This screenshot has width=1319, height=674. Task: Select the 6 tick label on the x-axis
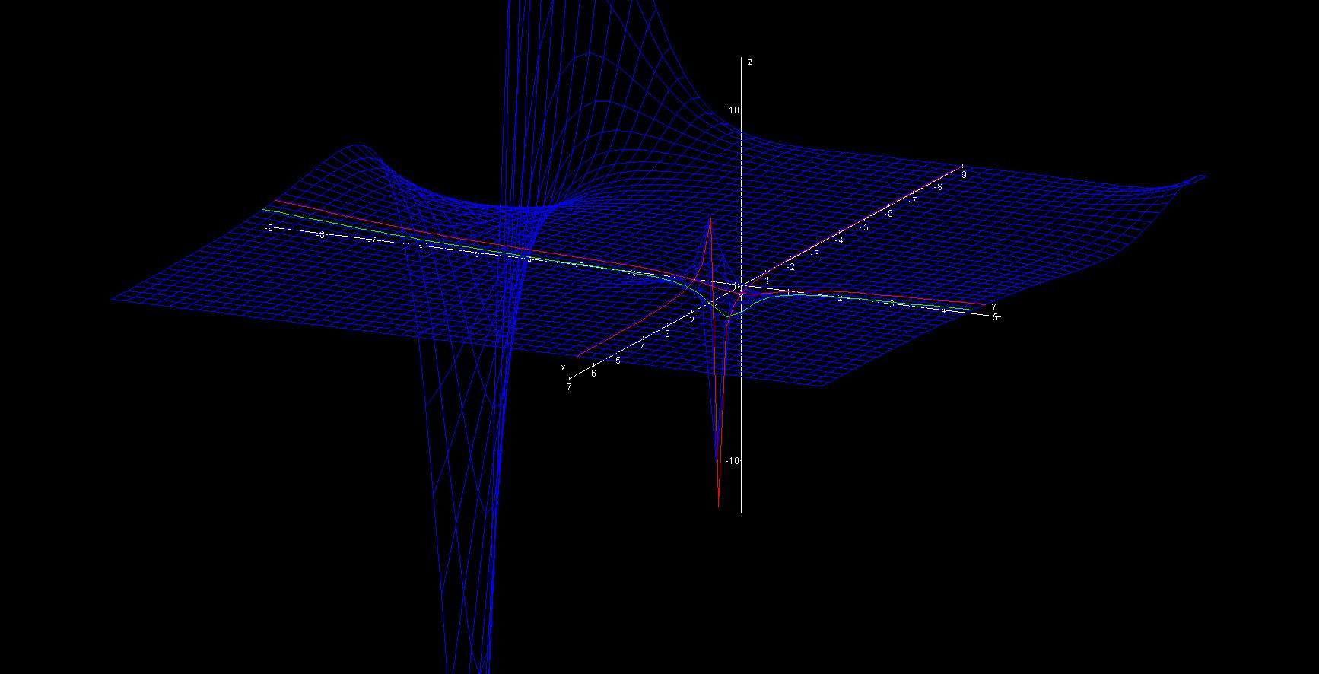[593, 374]
